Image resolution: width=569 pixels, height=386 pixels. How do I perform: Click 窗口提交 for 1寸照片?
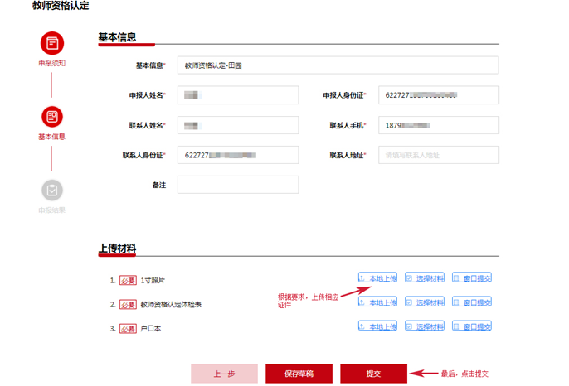[472, 278]
